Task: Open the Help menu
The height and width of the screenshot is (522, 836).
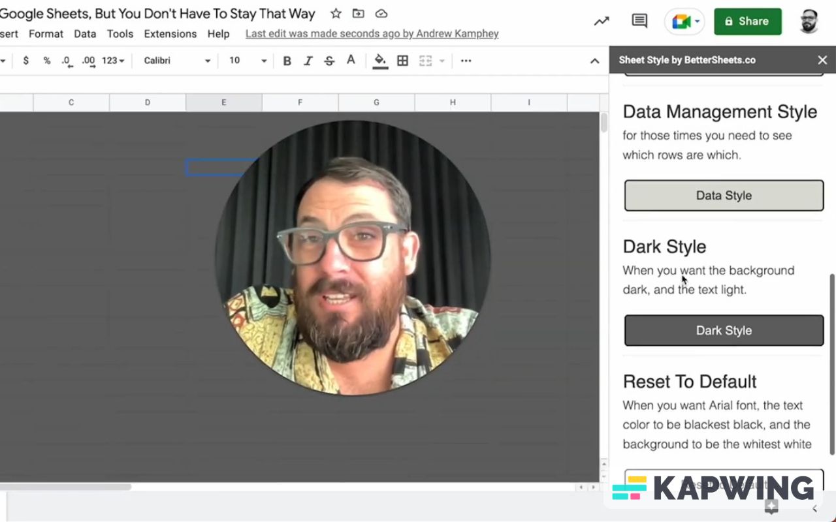Action: (x=218, y=34)
